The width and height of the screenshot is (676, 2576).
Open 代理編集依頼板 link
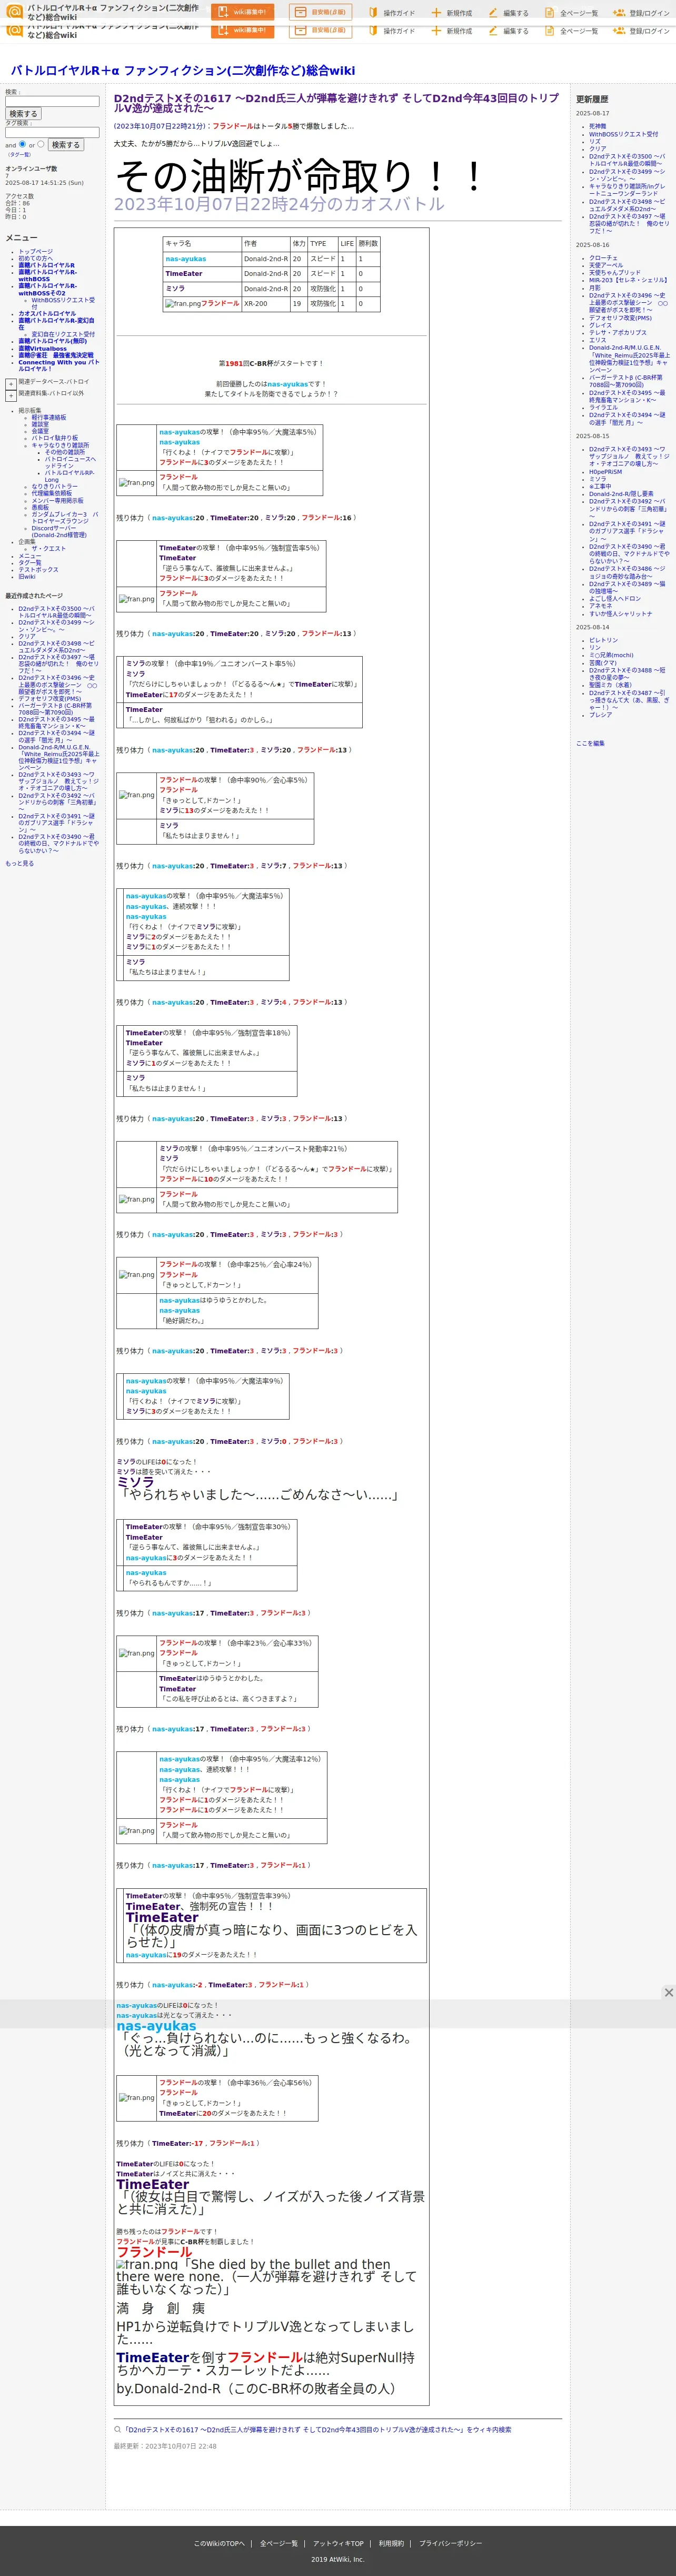[x=51, y=493]
